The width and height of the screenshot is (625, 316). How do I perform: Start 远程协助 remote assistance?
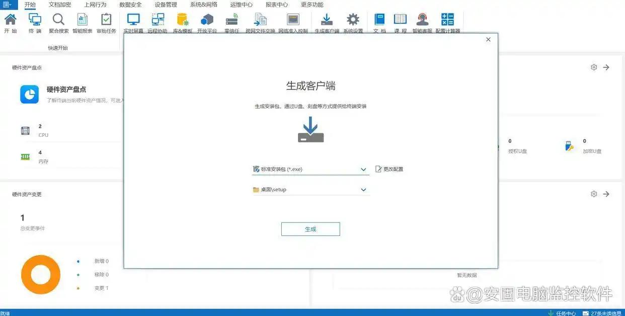click(158, 23)
